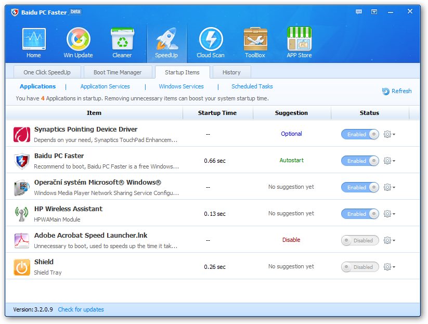Open the ToolBox icon
428x324 pixels.
pyautogui.click(x=255, y=39)
